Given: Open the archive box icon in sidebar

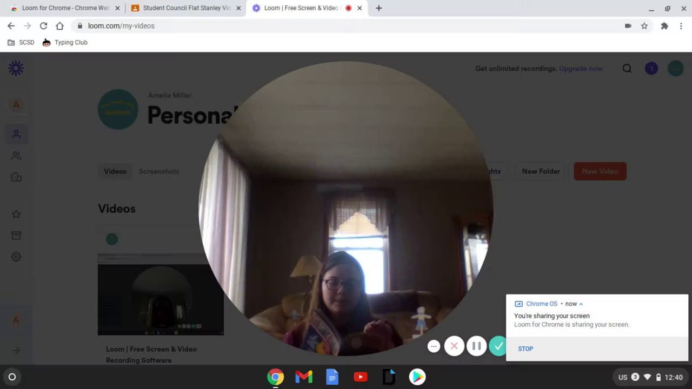Looking at the screenshot, I should coord(16,236).
